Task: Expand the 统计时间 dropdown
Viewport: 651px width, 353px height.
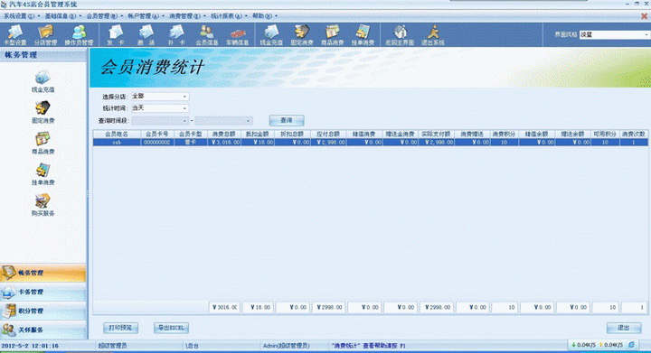Action: tap(184, 108)
